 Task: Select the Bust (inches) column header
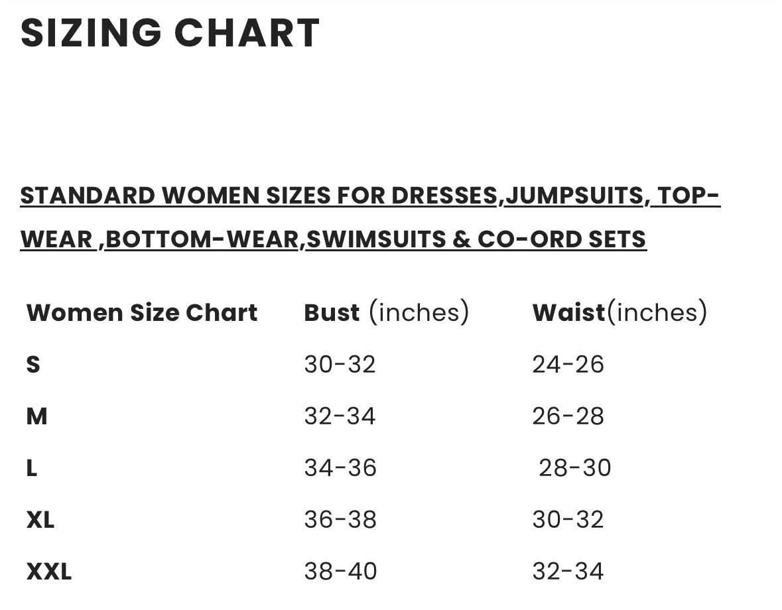(386, 312)
